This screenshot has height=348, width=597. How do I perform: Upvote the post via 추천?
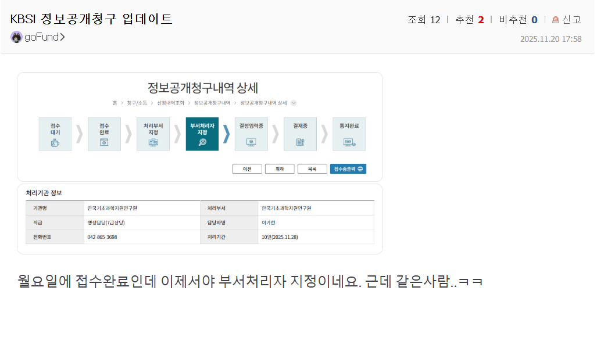[470, 20]
